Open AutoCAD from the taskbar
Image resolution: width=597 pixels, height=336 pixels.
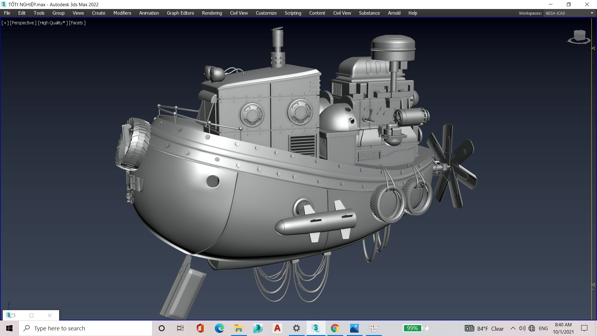(277, 328)
